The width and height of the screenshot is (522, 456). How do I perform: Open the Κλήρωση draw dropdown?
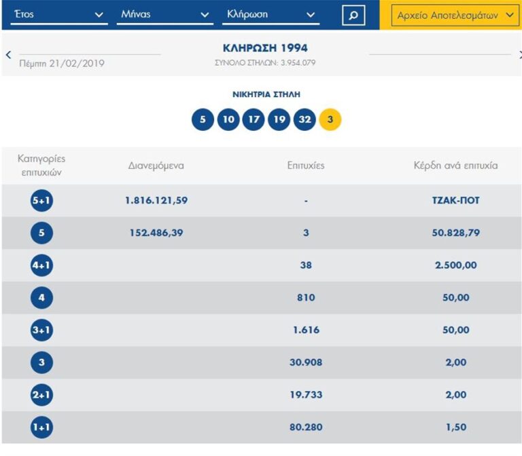270,15
